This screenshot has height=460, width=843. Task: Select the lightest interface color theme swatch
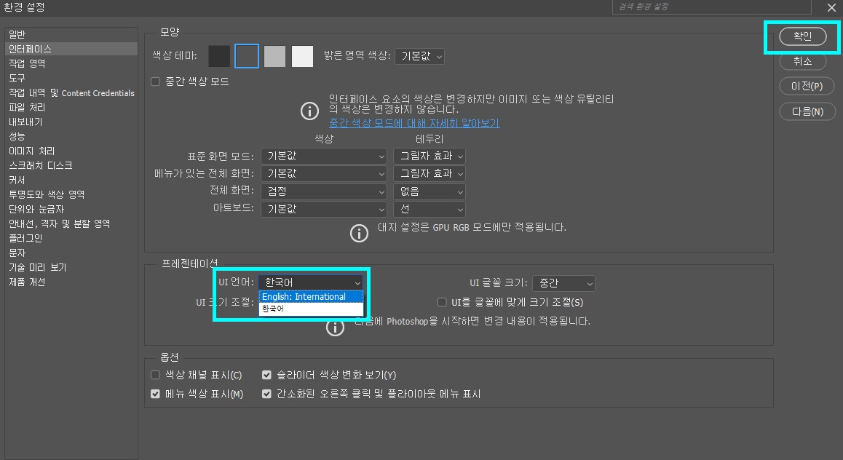(x=302, y=55)
